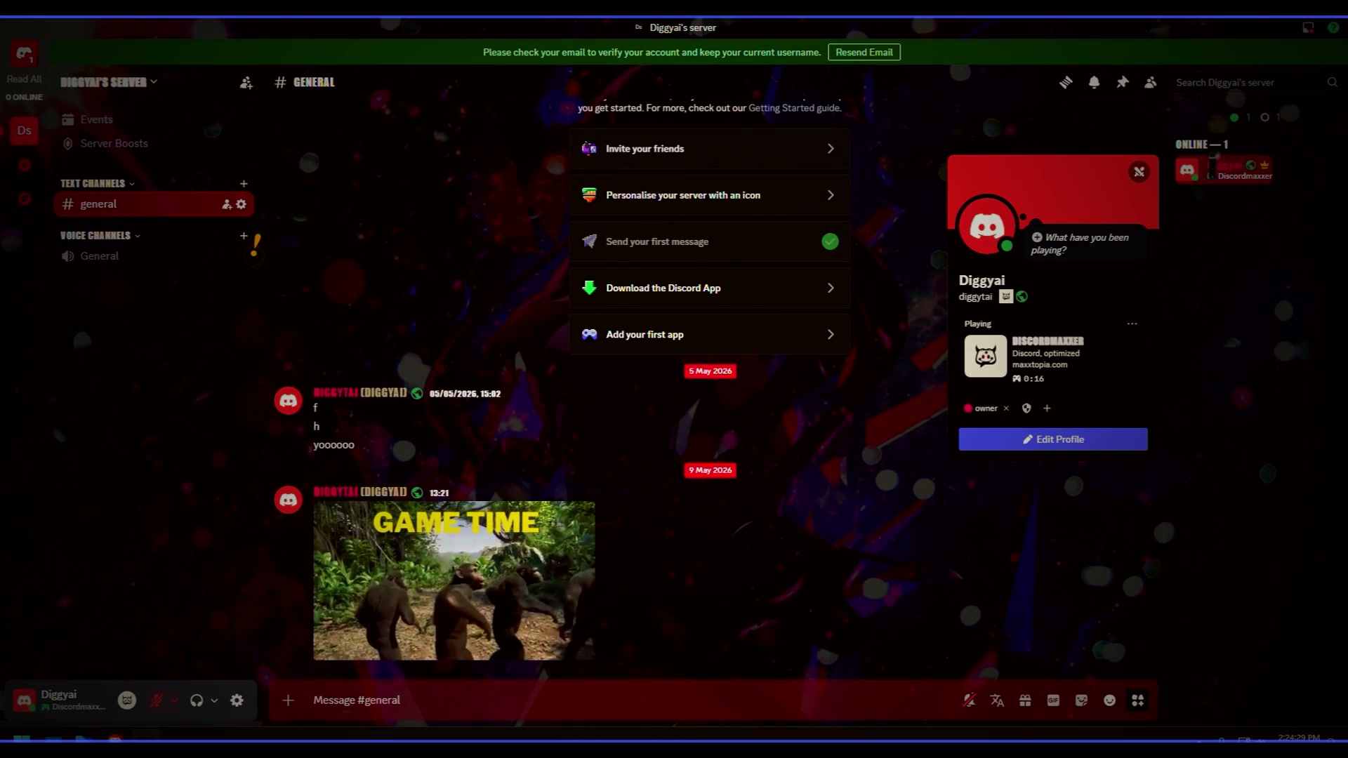Create invite icon on general channel row
Screen dimensions: 1348x758
(227, 204)
